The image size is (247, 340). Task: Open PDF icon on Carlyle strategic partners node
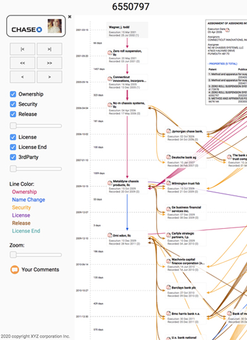(x=169, y=235)
